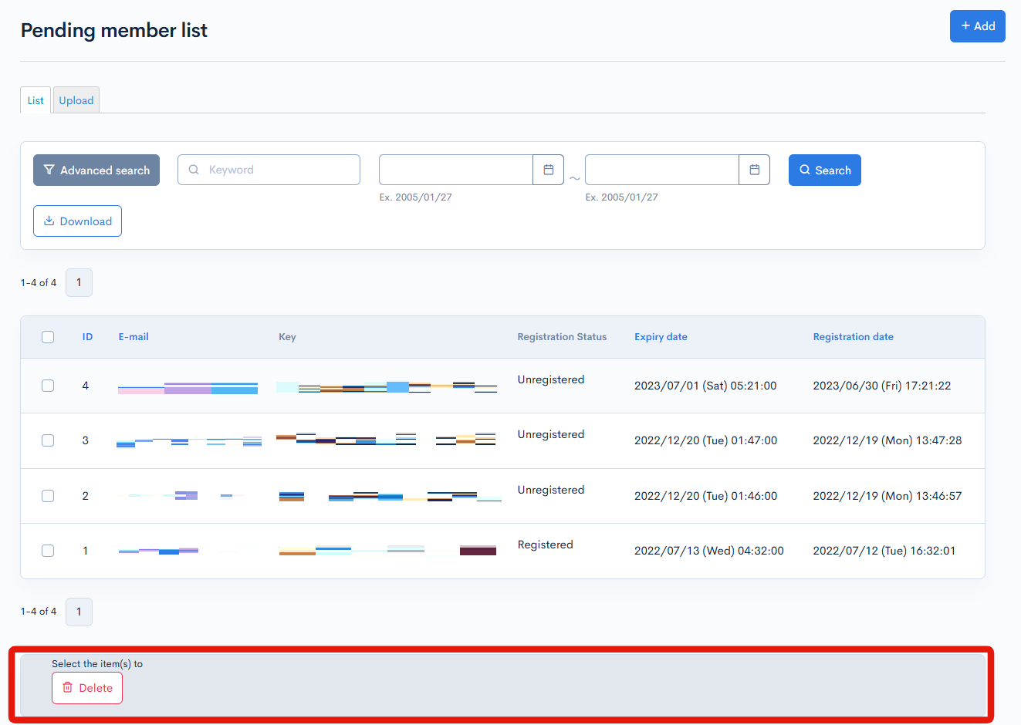Click Delete to remove selected items
Screen dimensions: 1021x725
(87, 688)
